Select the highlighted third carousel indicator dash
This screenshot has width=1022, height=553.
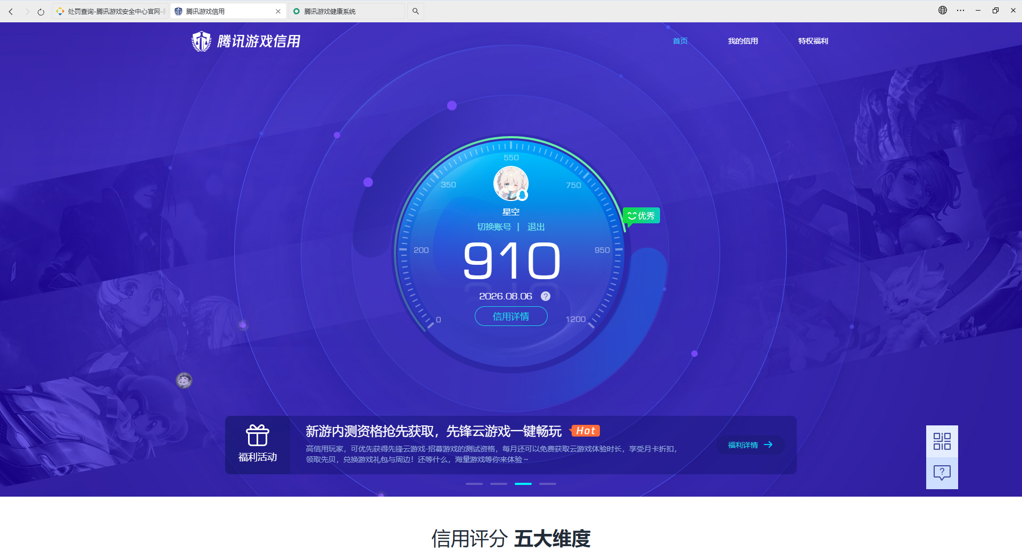pos(523,484)
